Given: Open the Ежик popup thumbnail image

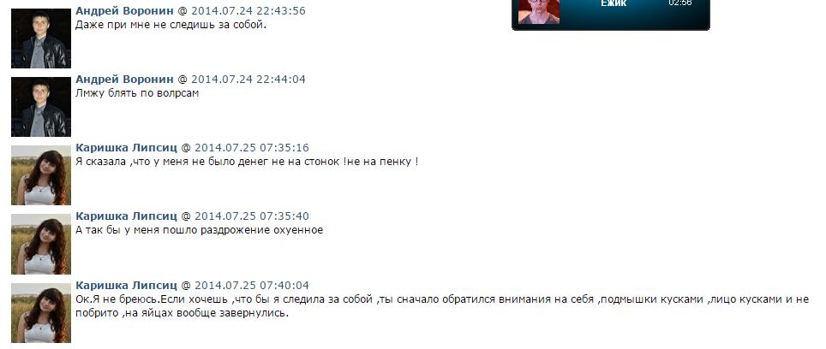Looking at the screenshot, I should [x=538, y=12].
